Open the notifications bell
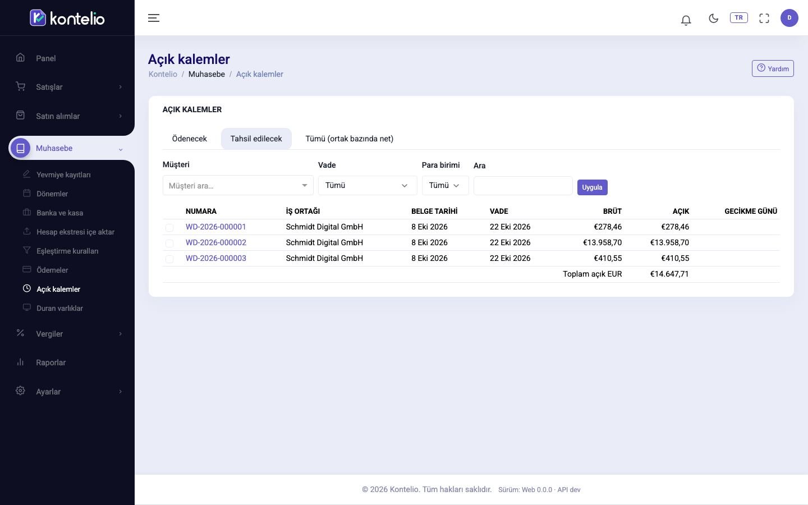The height and width of the screenshot is (505, 808). [686, 20]
